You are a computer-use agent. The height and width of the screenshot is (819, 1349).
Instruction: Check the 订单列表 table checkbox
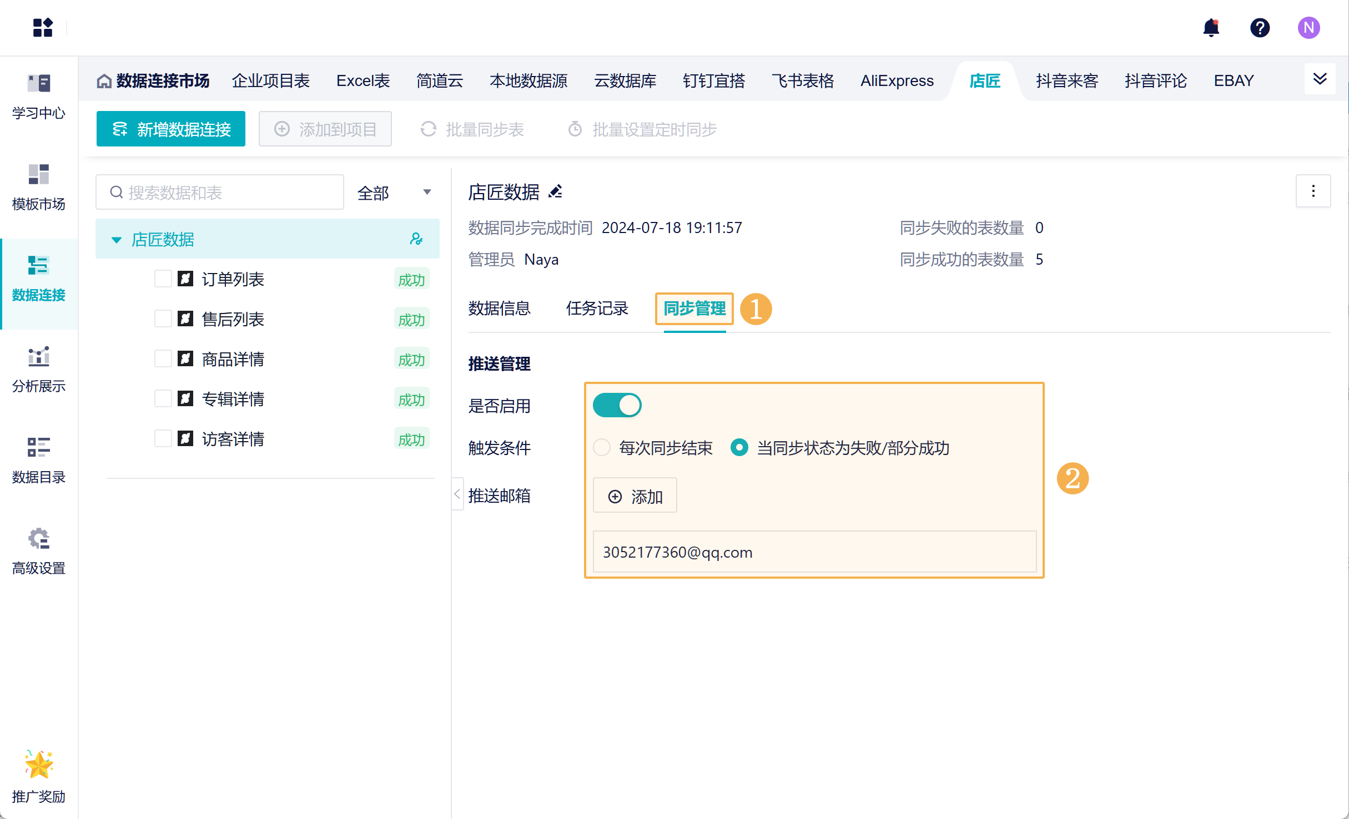(163, 279)
